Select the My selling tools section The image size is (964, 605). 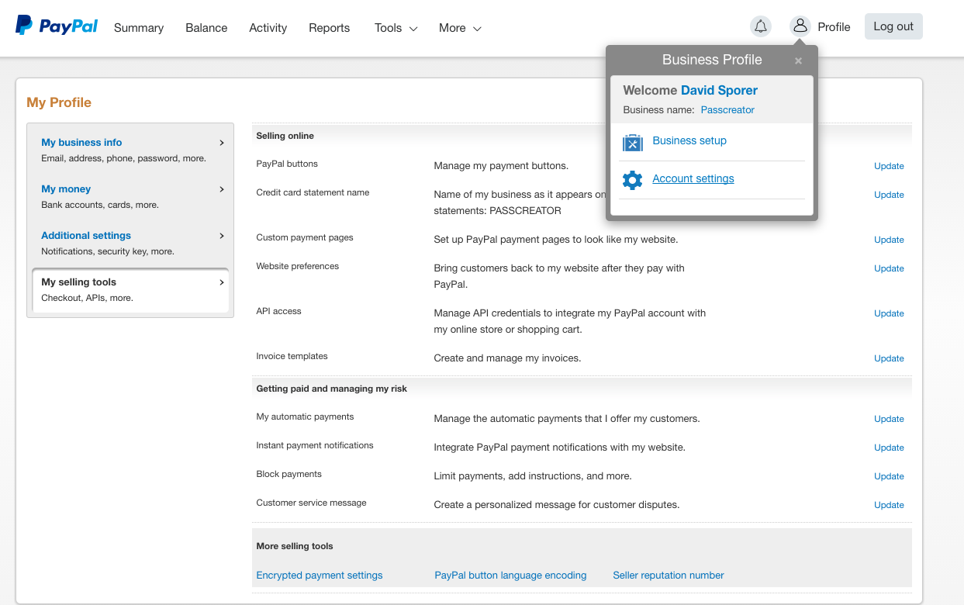point(130,290)
